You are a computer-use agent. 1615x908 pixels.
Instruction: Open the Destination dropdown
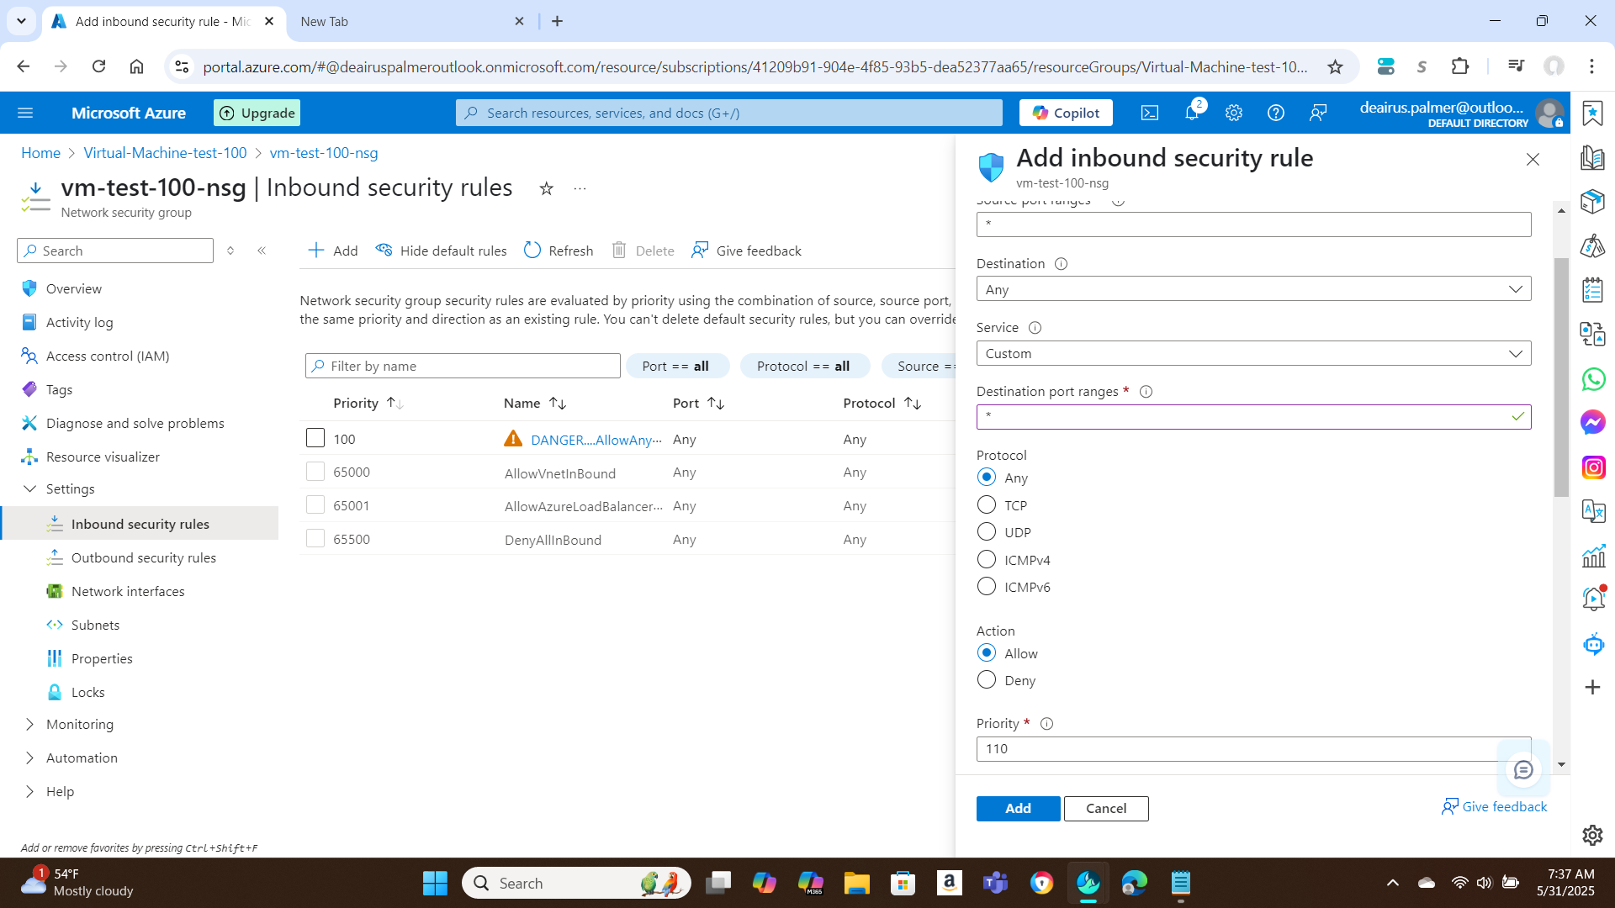(1253, 289)
